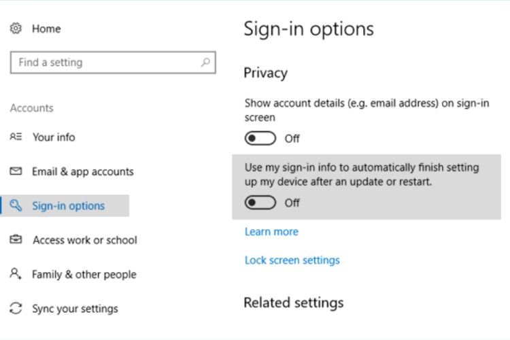This screenshot has height=340, width=510.
Task: Open Access work or school text label
Action: 84,240
